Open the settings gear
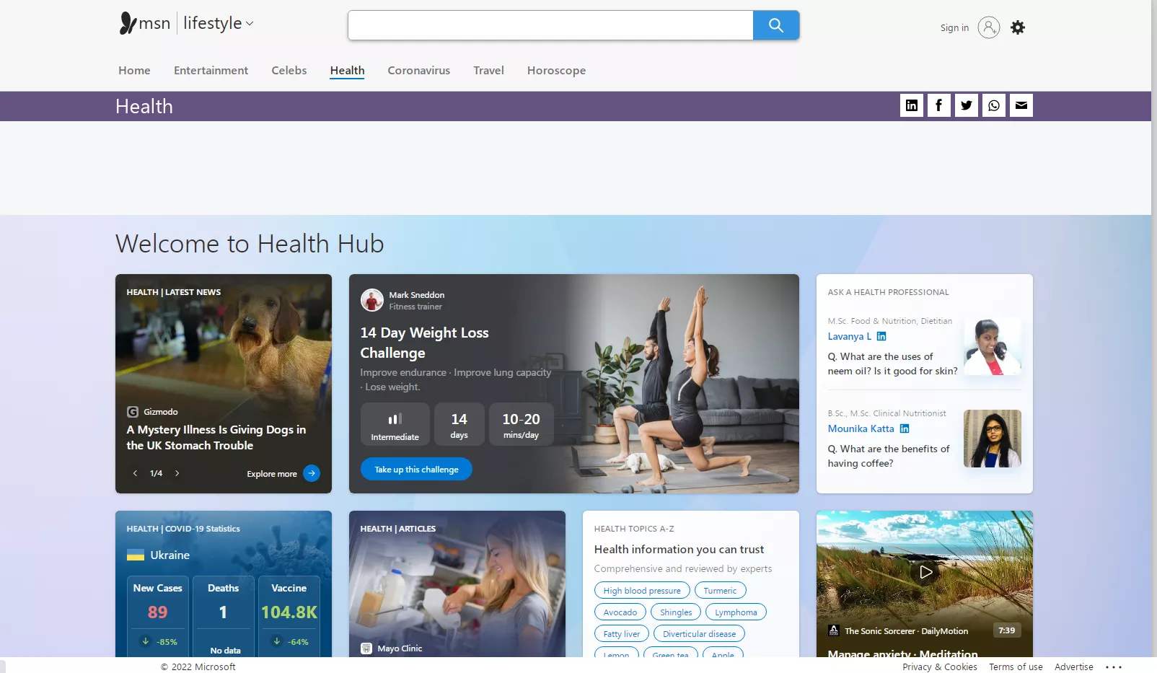This screenshot has width=1157, height=673. pyautogui.click(x=1018, y=27)
